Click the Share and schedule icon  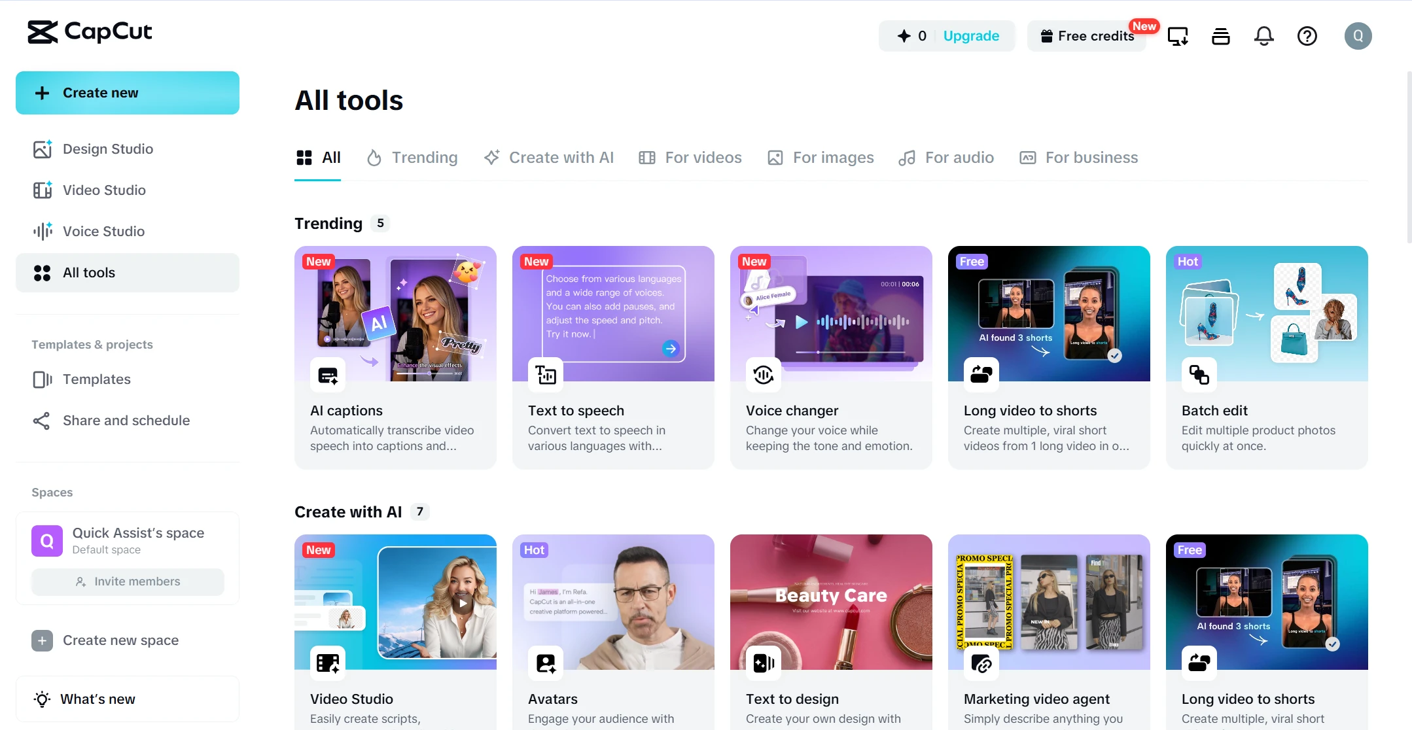[x=41, y=421]
